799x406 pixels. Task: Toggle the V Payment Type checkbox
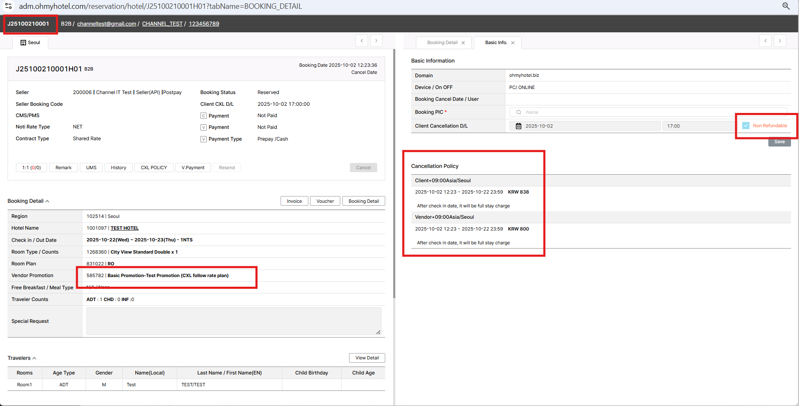(x=203, y=139)
